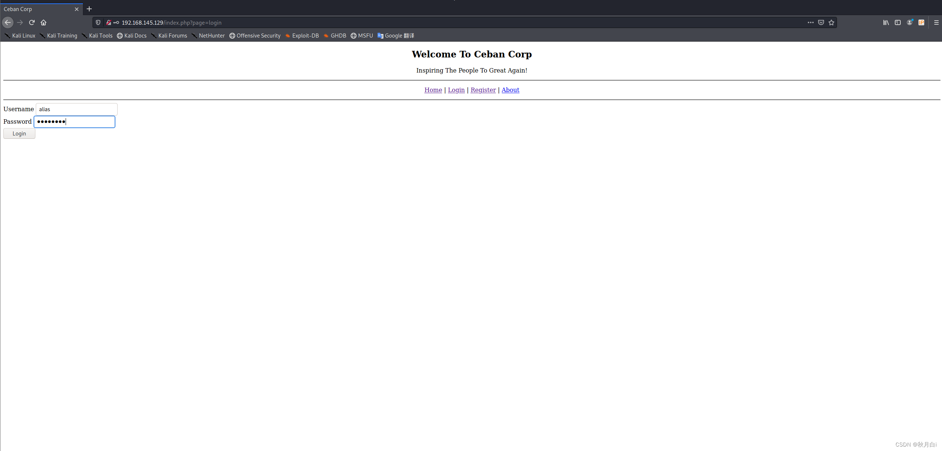Viewport: 942px width, 451px height.
Task: Reload the current page
Action: click(32, 22)
